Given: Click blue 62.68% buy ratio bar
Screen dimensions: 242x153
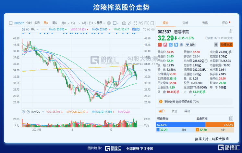Looking at the screenshot, I should pos(181,125).
